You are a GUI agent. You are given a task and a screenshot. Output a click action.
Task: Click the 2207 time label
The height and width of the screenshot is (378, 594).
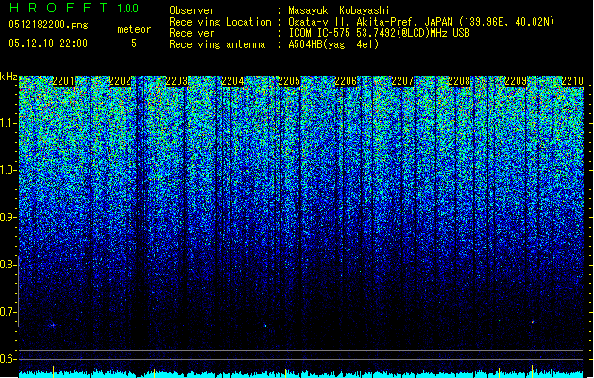(x=402, y=81)
